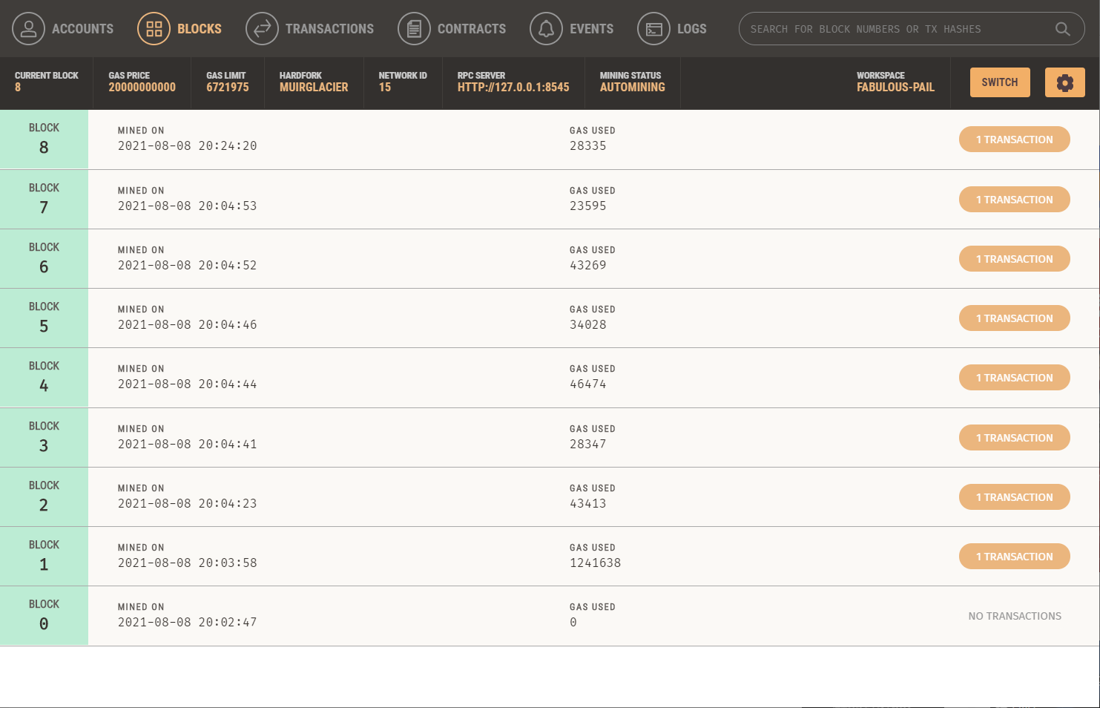The width and height of the screenshot is (1100, 708).
Task: Open the 1 transaction of block 7
Action: tap(1015, 200)
